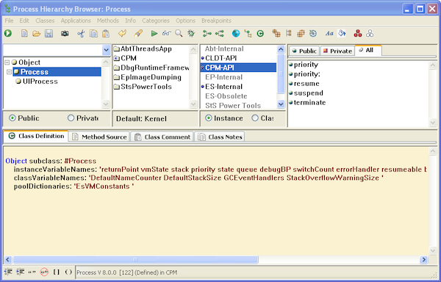Image resolution: width=441 pixels, height=282 pixels.
Task: Open the Categories menu
Action: coord(156,21)
